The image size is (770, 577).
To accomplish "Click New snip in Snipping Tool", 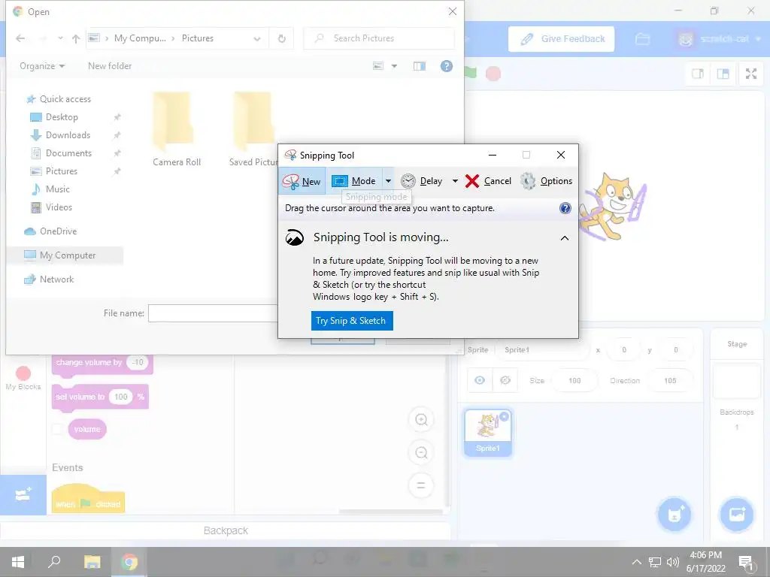I will point(302,181).
